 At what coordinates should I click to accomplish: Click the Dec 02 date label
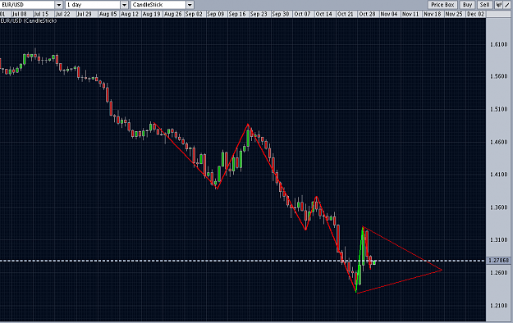pos(475,14)
